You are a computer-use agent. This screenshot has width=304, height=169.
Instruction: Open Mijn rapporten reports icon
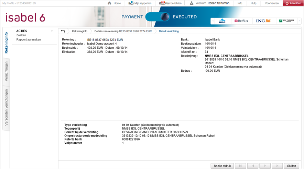[x=131, y=3]
